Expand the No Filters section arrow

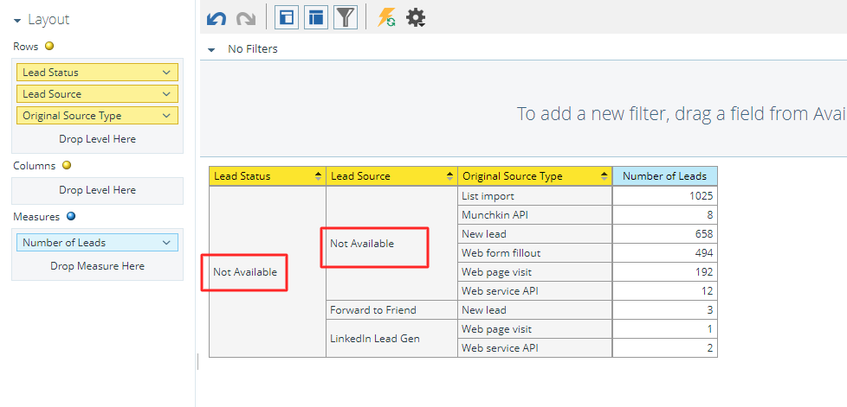tap(211, 49)
